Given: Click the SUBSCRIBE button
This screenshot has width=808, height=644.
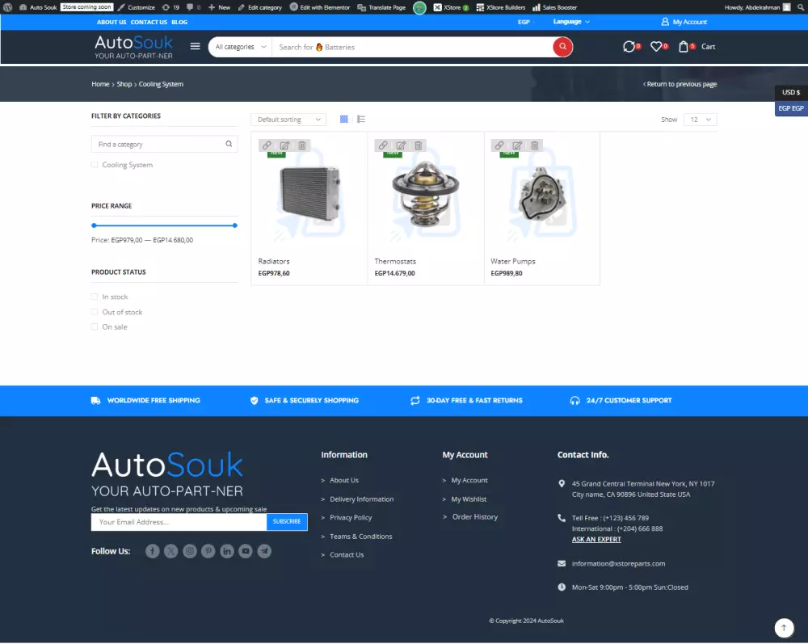Looking at the screenshot, I should click(287, 522).
